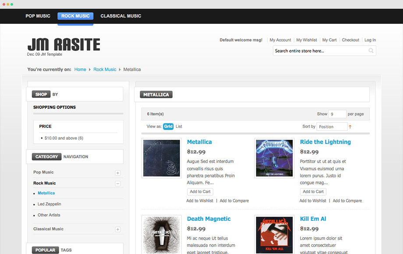Open the Kill Em Al title link
The height and width of the screenshot is (254, 403).
pyautogui.click(x=313, y=219)
